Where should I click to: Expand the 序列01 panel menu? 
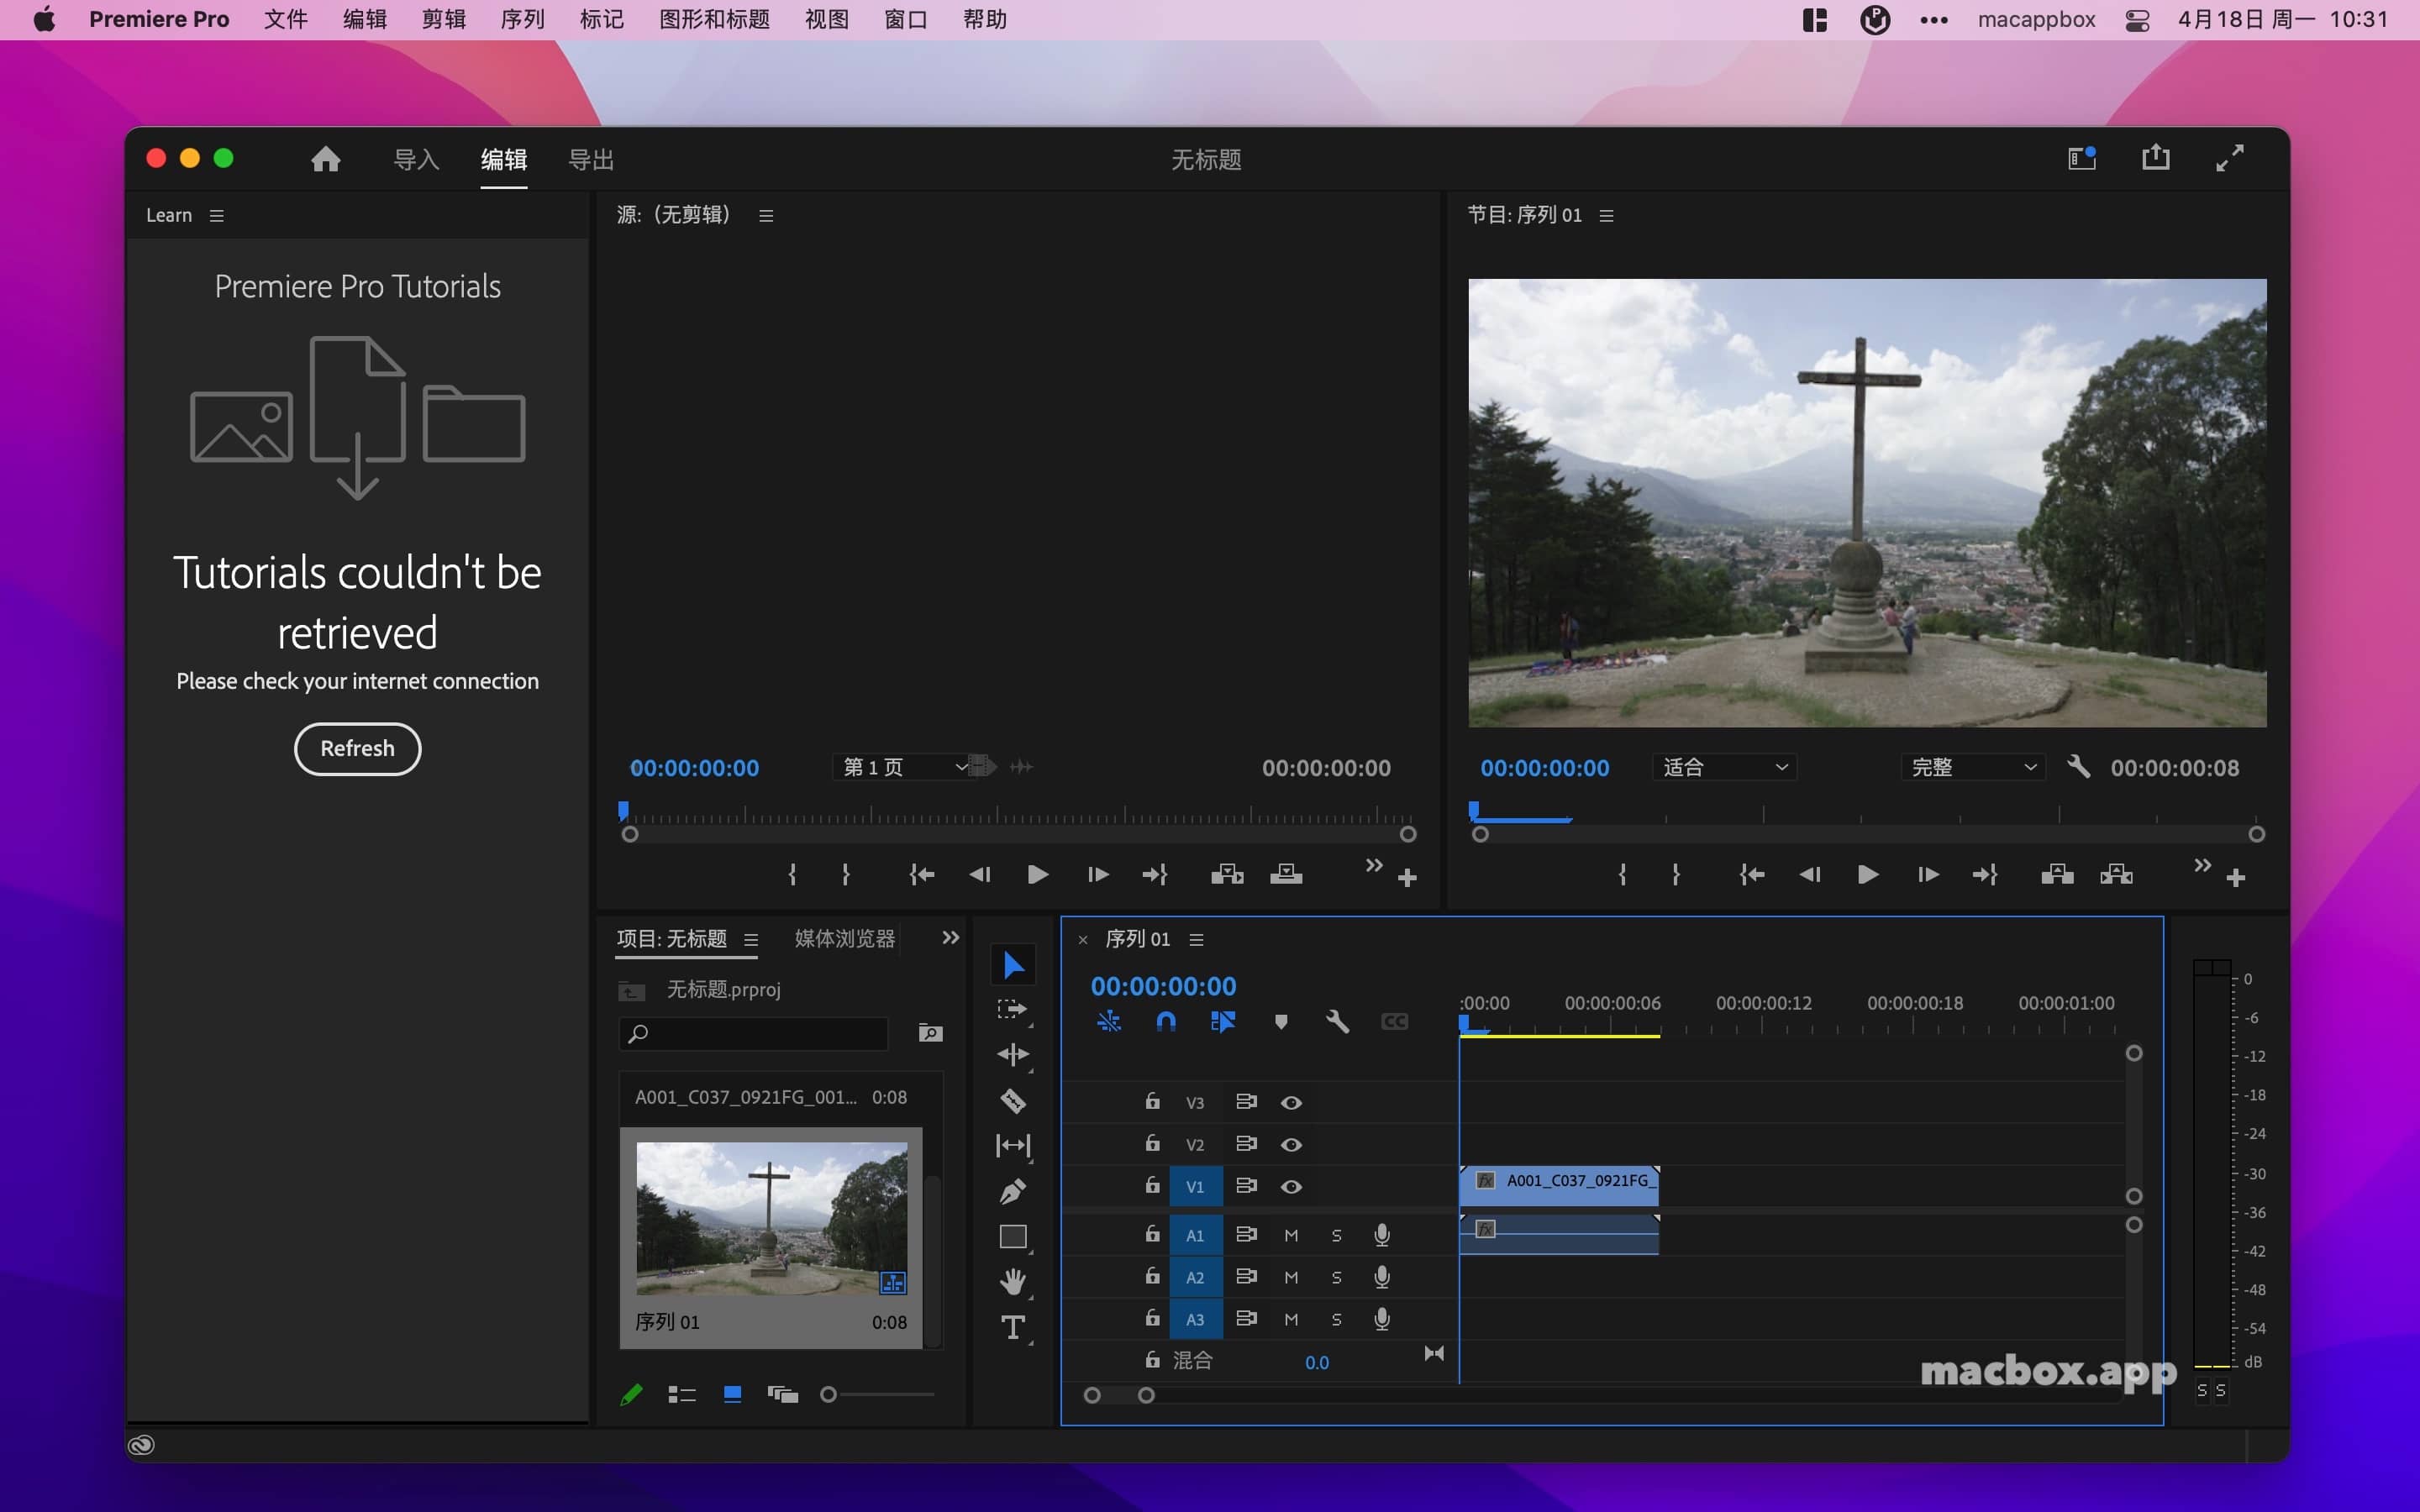click(x=1199, y=939)
